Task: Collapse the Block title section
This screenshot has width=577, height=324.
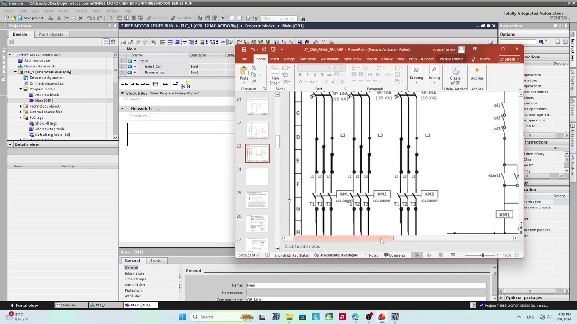Action: coord(122,93)
